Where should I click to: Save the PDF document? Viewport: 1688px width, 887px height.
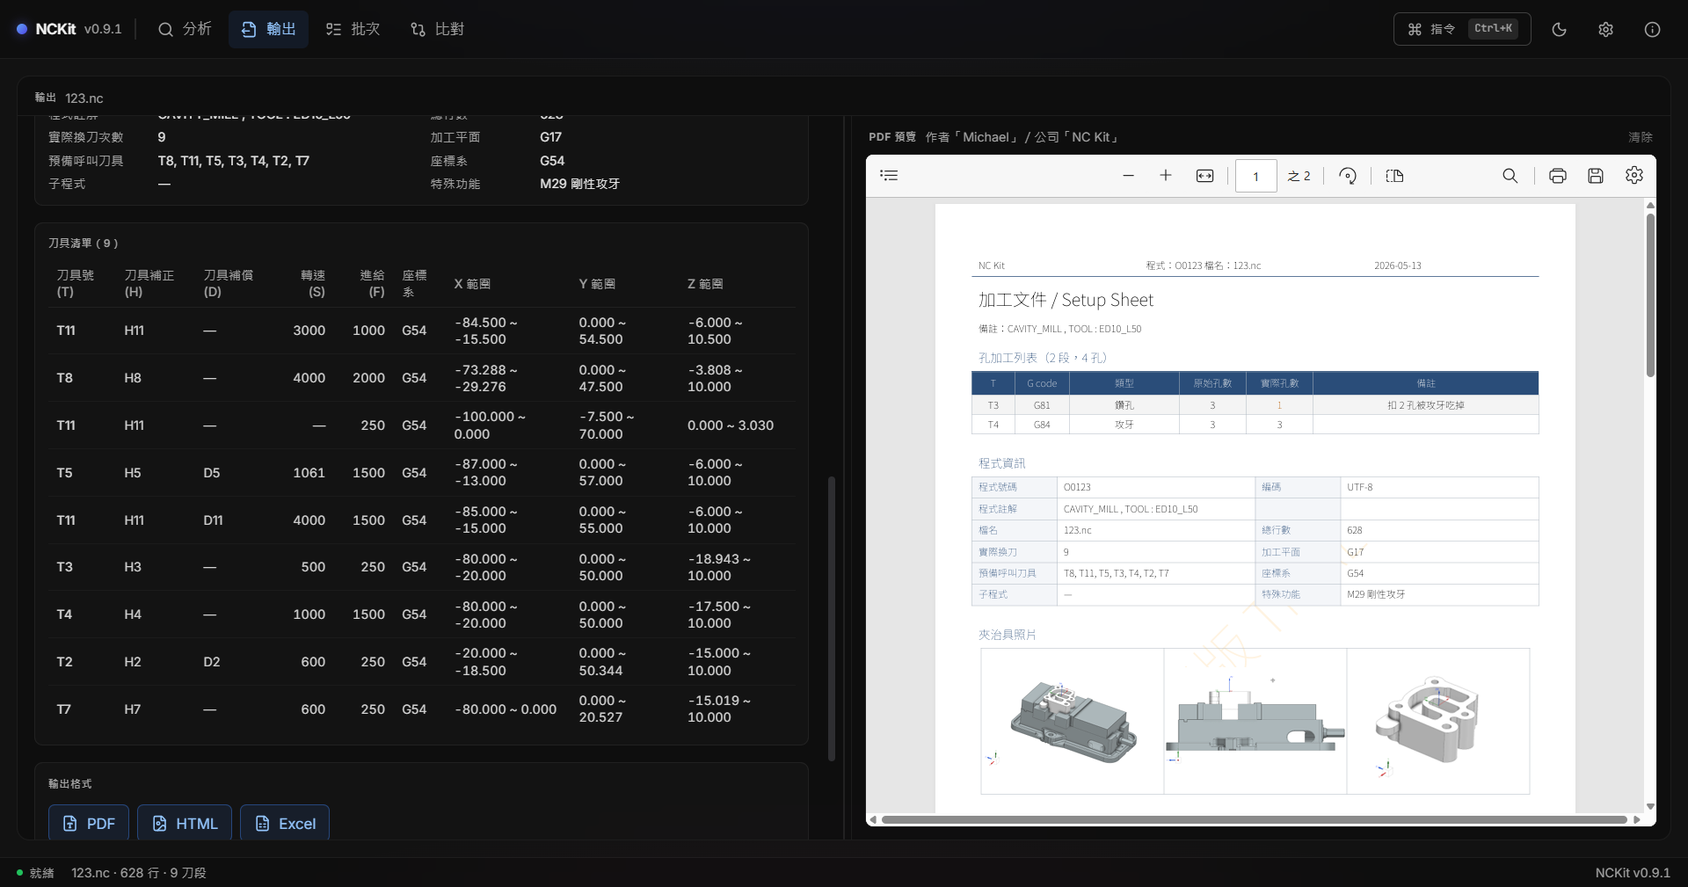1596,176
